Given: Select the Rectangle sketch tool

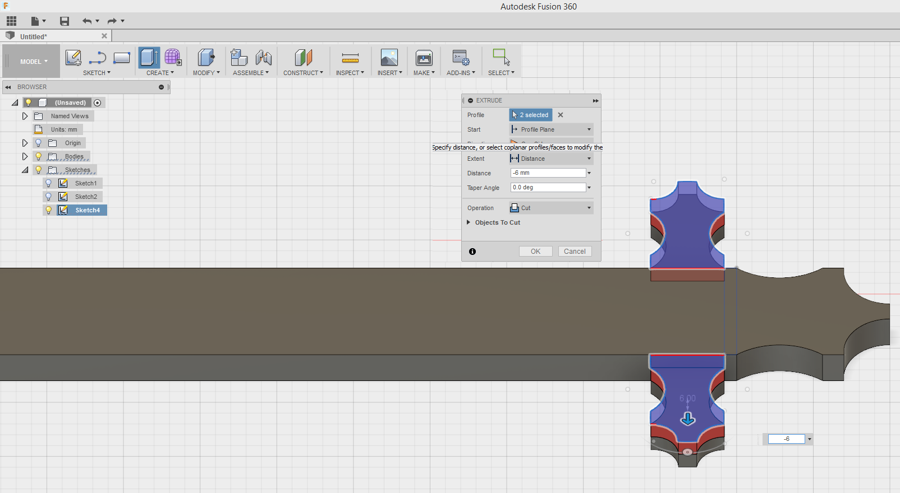Looking at the screenshot, I should click(x=122, y=58).
